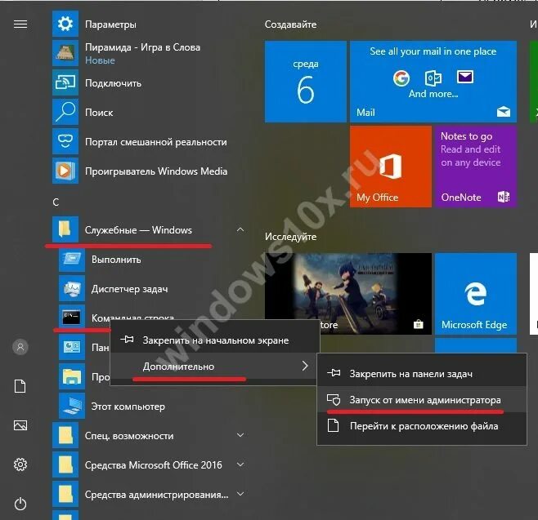The width and height of the screenshot is (538, 520).
Task: Choose Запуск от имени администратора
Action: coord(422,400)
